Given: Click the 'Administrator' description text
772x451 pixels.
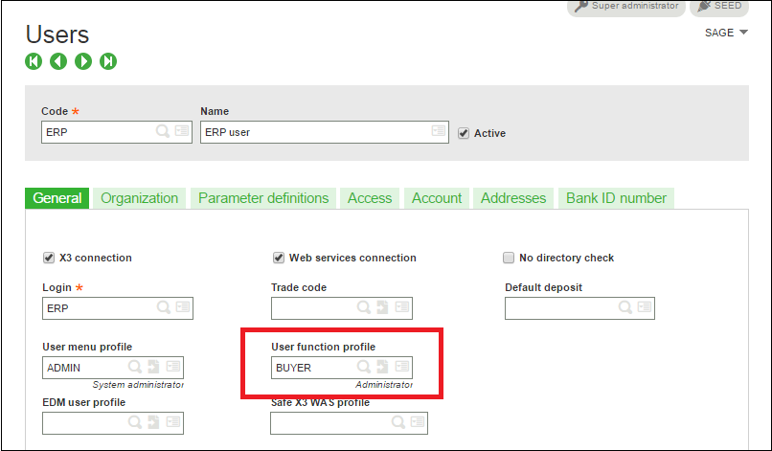Looking at the screenshot, I should pyautogui.click(x=384, y=385).
